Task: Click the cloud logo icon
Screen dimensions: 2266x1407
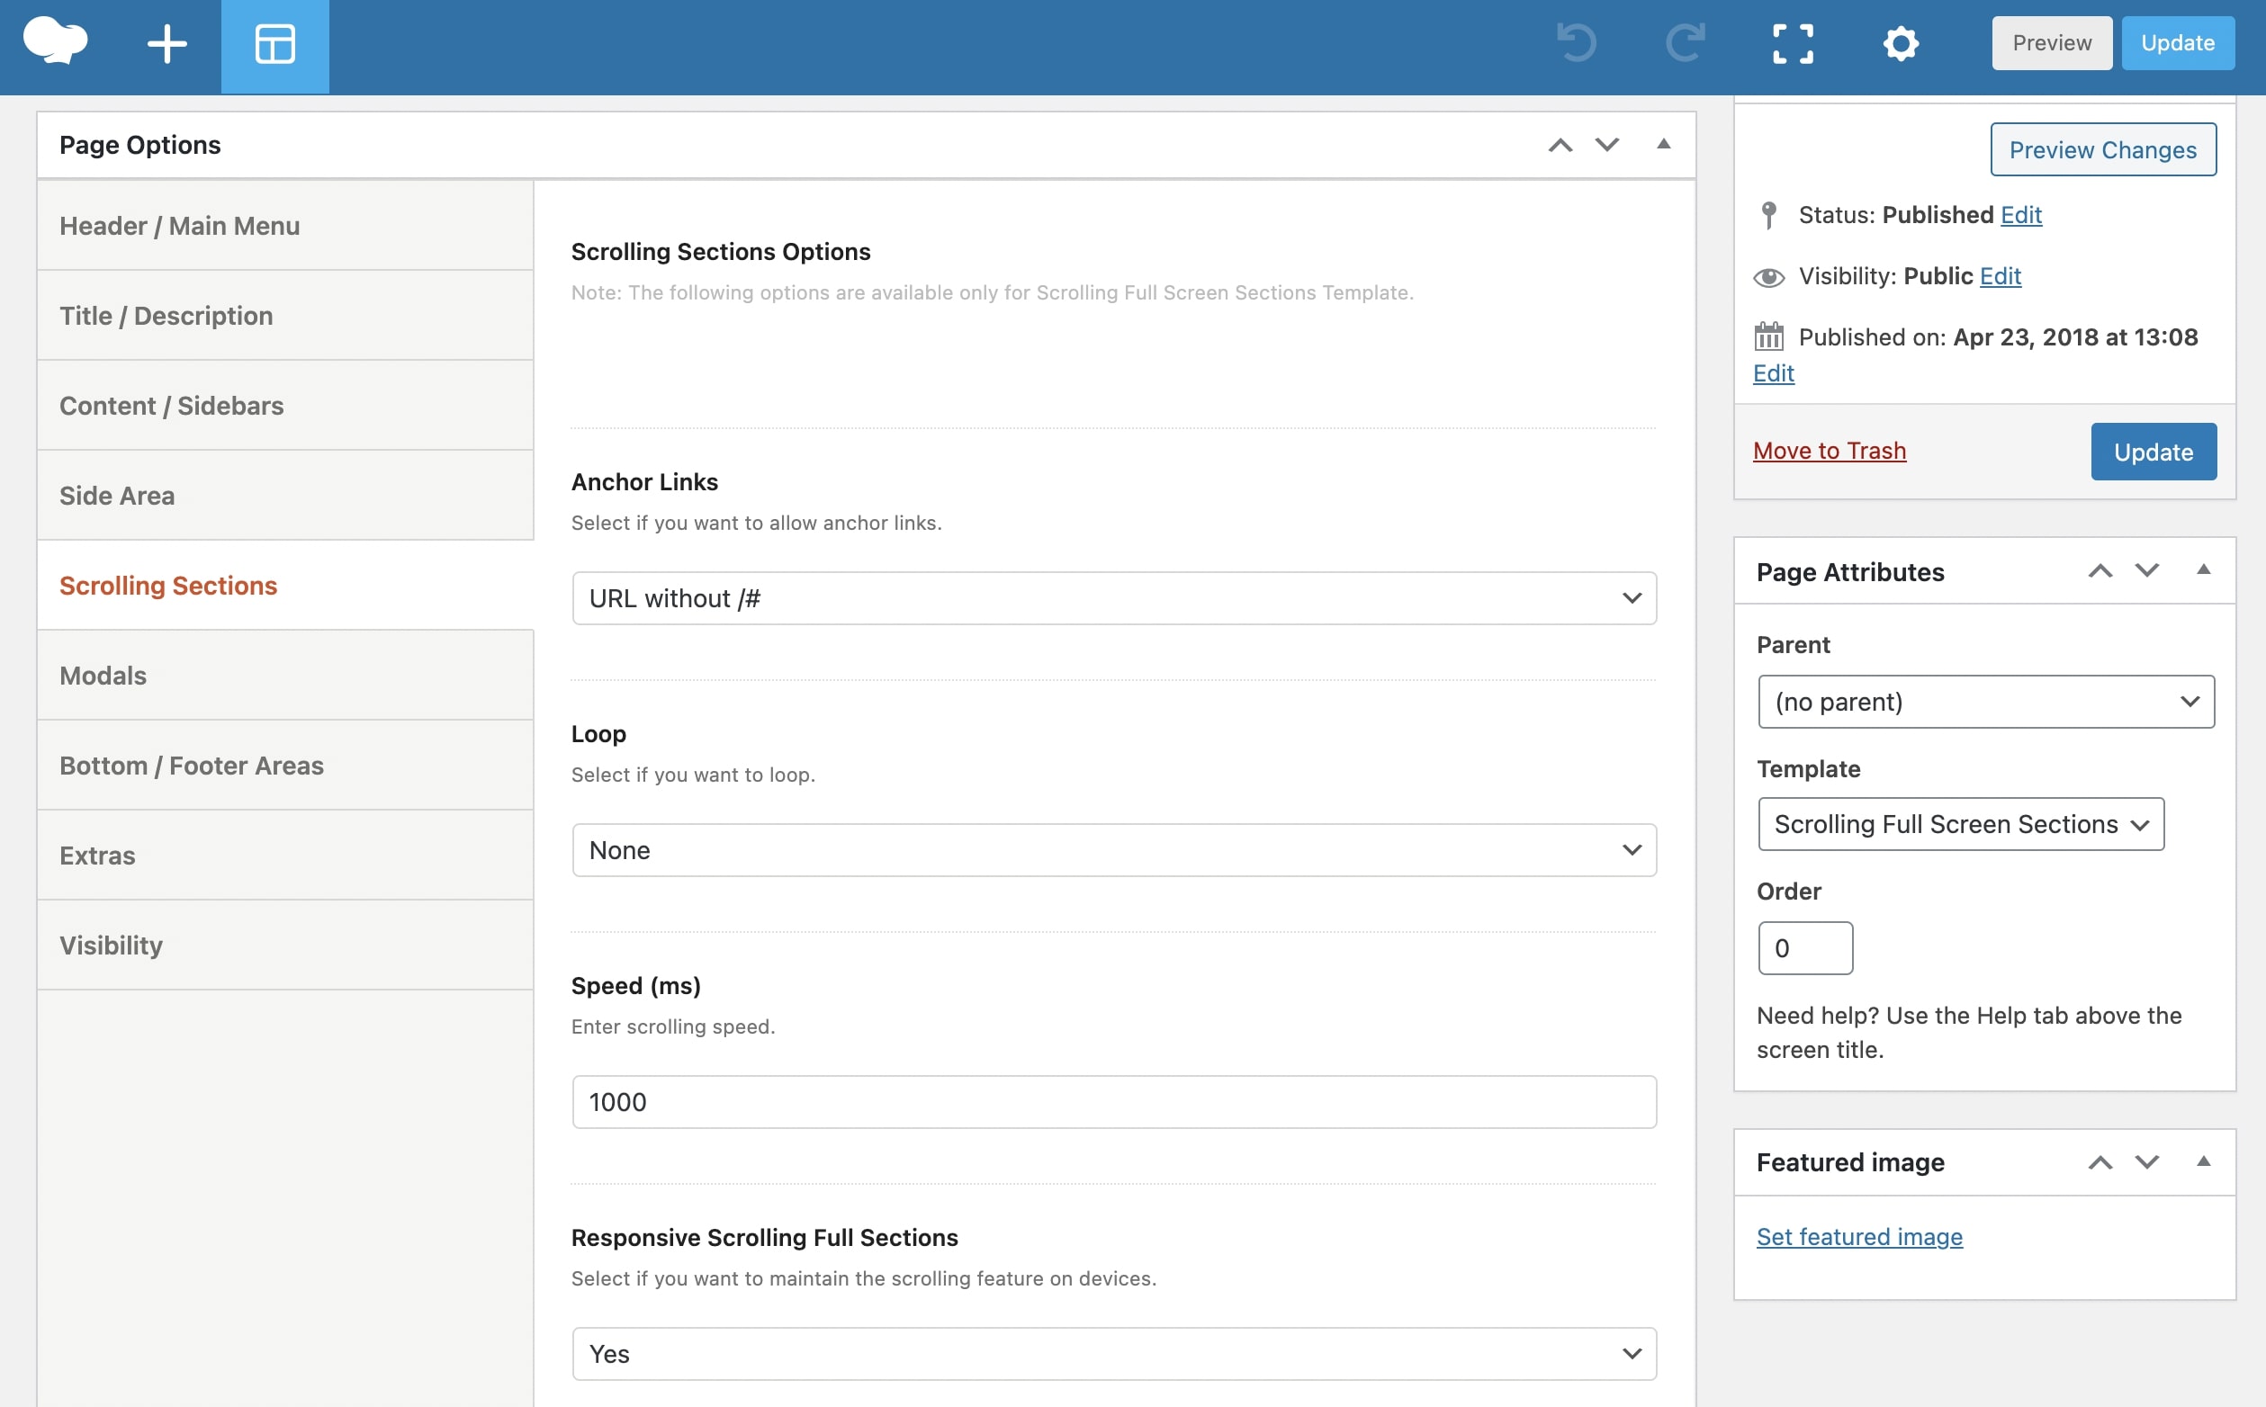Action: point(55,43)
